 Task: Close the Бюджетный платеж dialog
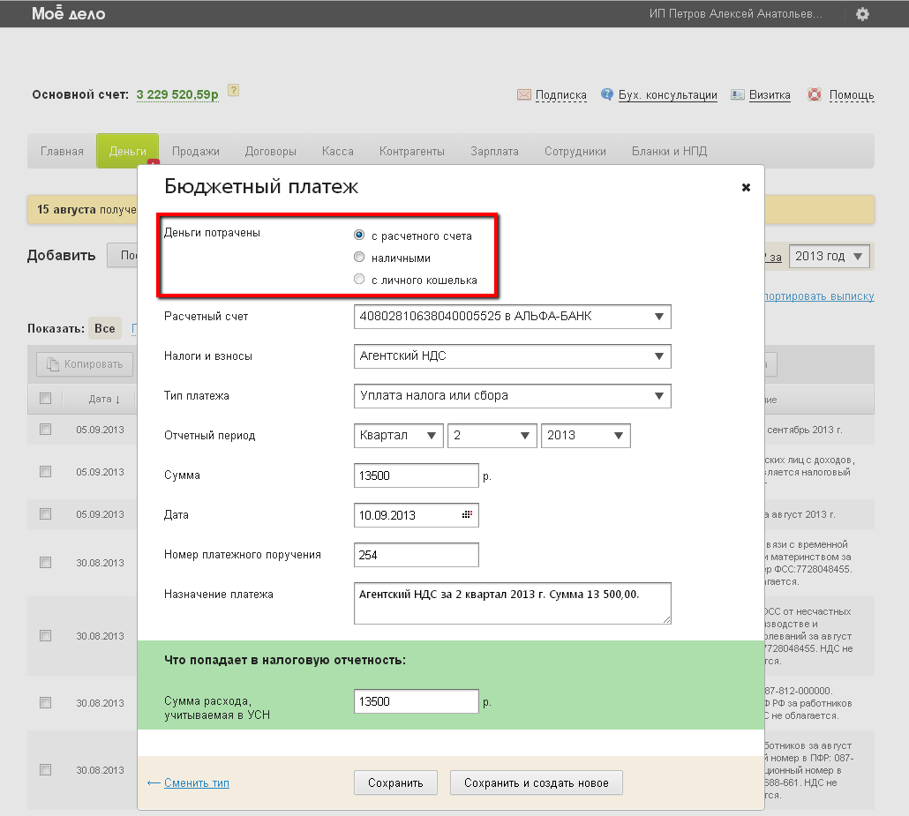point(746,187)
